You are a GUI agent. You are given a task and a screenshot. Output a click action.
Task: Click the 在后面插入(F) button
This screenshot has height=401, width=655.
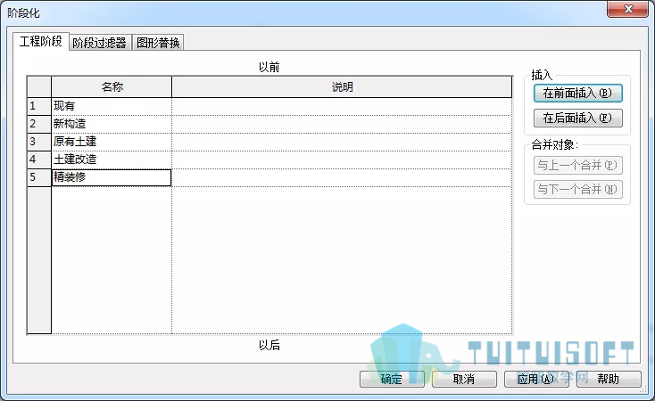(577, 119)
